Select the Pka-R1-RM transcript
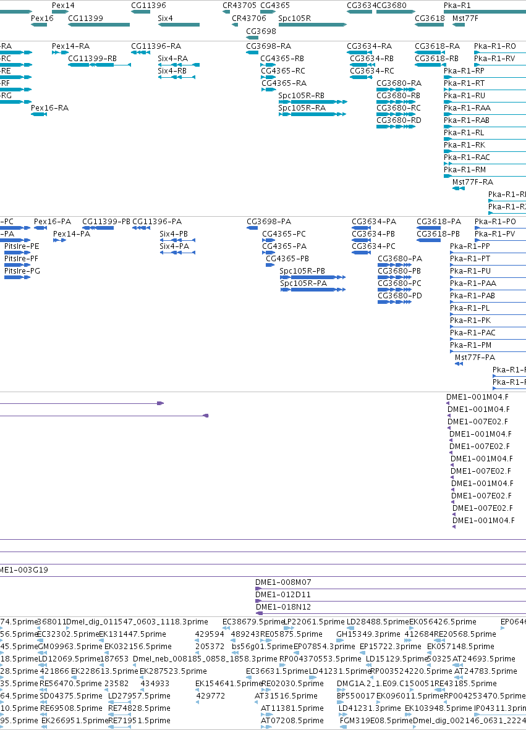Screen dimensions: 526x730 pyautogui.click(x=485, y=176)
